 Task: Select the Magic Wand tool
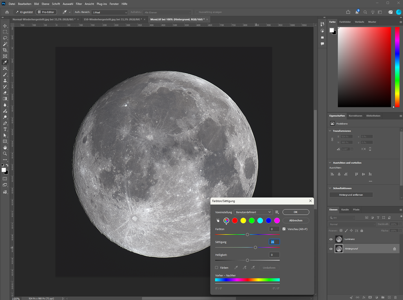click(5, 44)
